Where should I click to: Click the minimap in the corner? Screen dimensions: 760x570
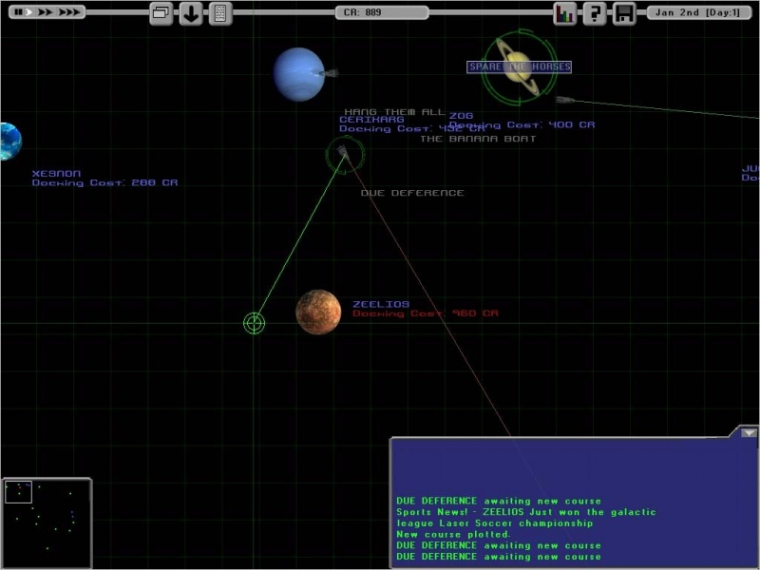point(47,522)
